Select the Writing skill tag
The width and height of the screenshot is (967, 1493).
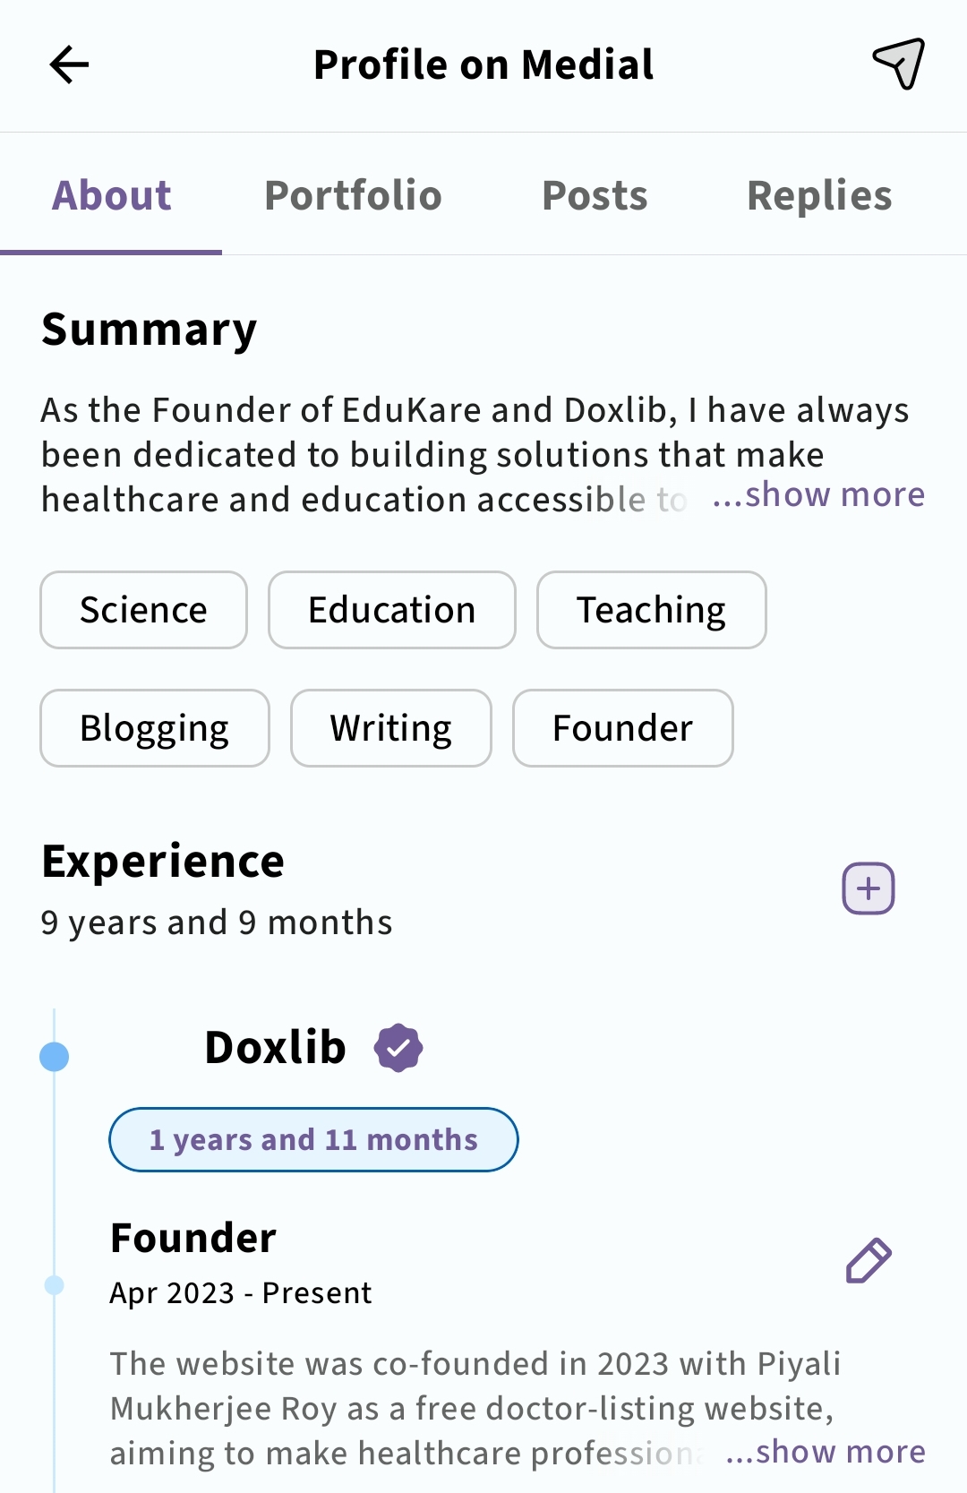pos(390,728)
